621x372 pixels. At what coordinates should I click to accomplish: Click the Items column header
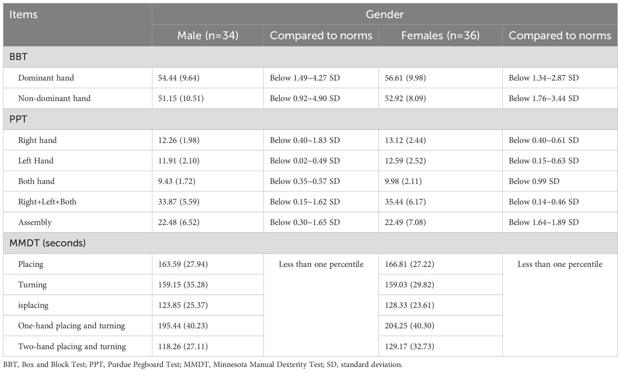77,25
